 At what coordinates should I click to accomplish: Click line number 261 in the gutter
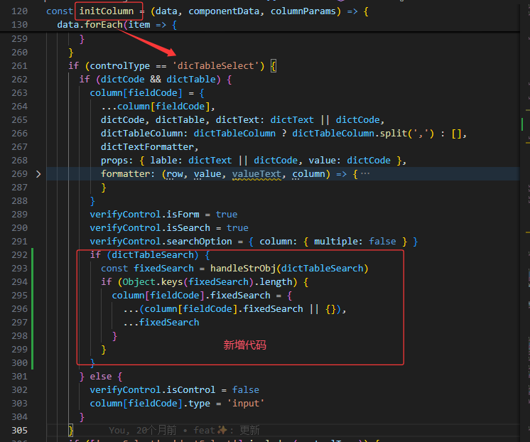(x=19, y=66)
